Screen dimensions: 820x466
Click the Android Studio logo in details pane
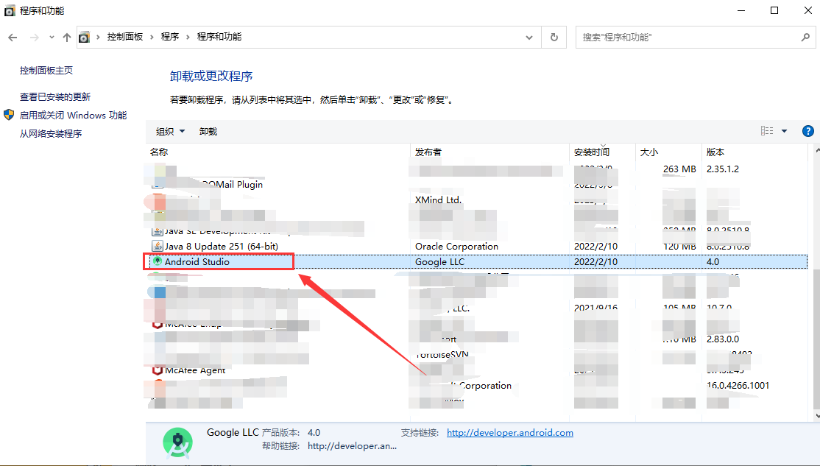click(178, 442)
